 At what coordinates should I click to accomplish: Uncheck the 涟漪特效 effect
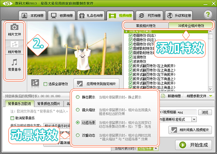pos(130,57)
